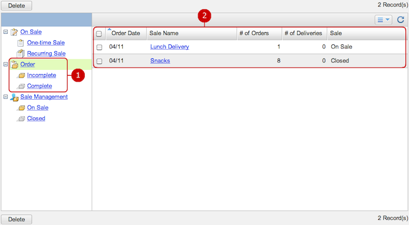Click deliveries value 0 in Snacks row
This screenshot has width=409, height=225.
point(324,61)
